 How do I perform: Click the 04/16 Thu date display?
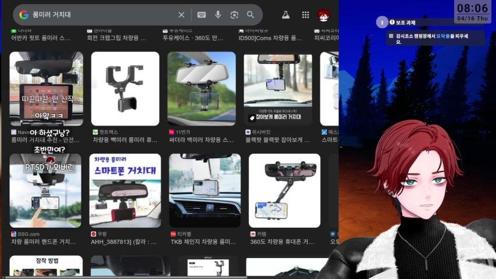tap(473, 19)
